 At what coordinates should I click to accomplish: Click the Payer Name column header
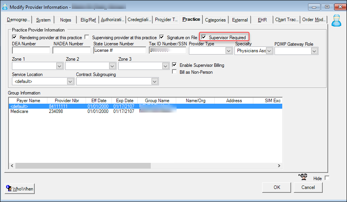pyautogui.click(x=28, y=101)
